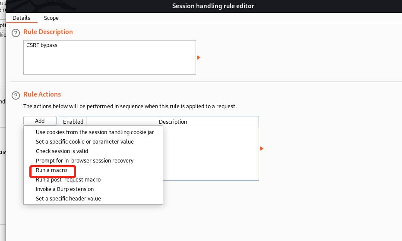Image resolution: width=402 pixels, height=241 pixels.
Task: Click "Run a post-request macro" option
Action: (68, 180)
